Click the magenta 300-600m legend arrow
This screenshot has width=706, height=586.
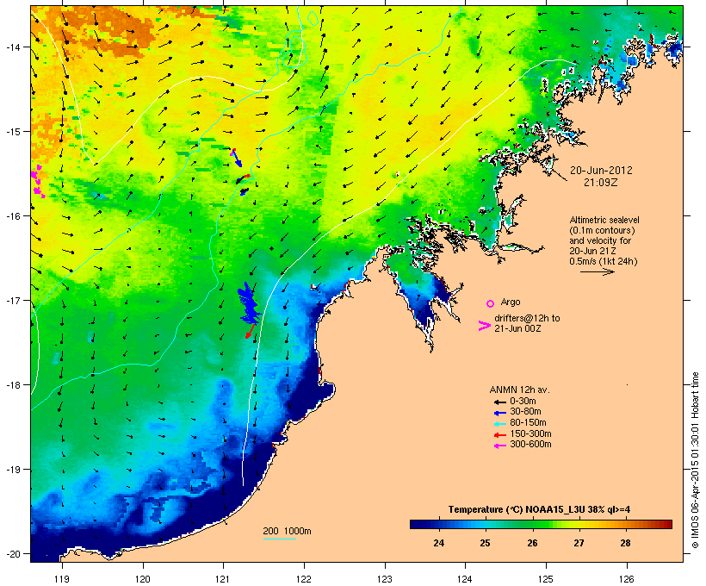pos(499,446)
